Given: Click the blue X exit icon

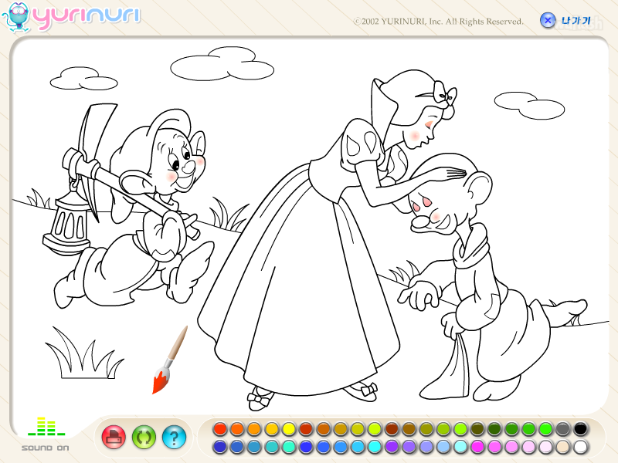Looking at the screenshot, I should point(548,20).
